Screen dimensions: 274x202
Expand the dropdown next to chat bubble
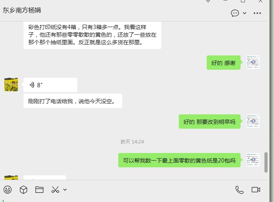click(x=245, y=13)
